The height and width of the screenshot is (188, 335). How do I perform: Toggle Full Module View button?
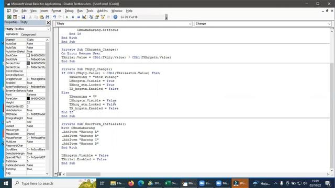[60, 174]
